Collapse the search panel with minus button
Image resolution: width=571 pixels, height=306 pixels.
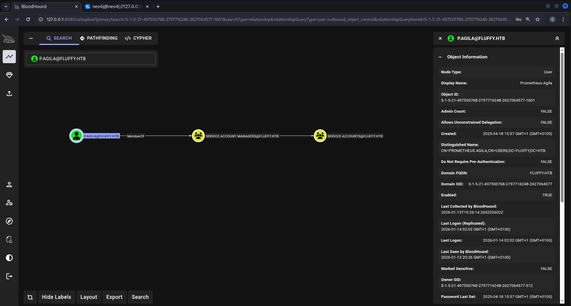(x=31, y=38)
